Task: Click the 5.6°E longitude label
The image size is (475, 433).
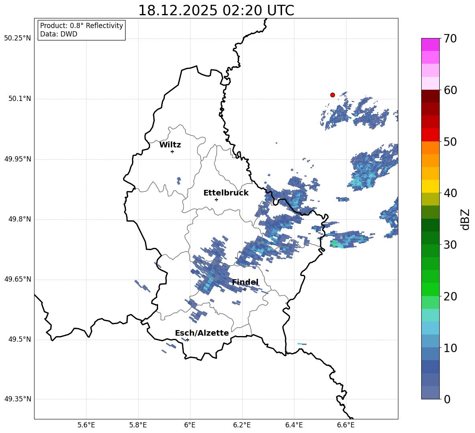Action: (x=86, y=425)
